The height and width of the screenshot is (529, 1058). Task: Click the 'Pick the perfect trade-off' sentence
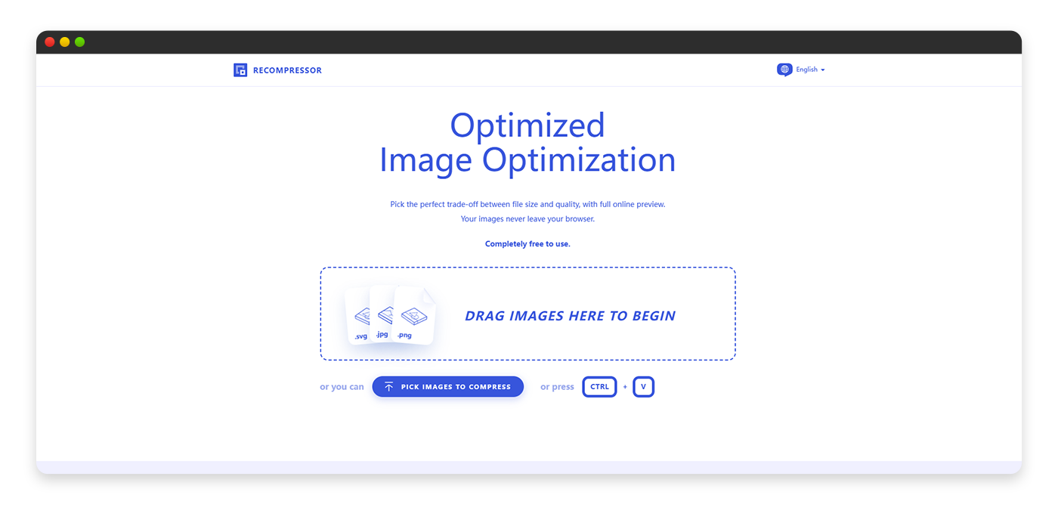(527, 204)
